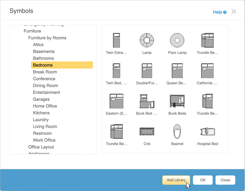The width and height of the screenshot is (245, 191).
Task: Select the Trundle Bed symbol next to Floor Lamp
Action: click(208, 40)
